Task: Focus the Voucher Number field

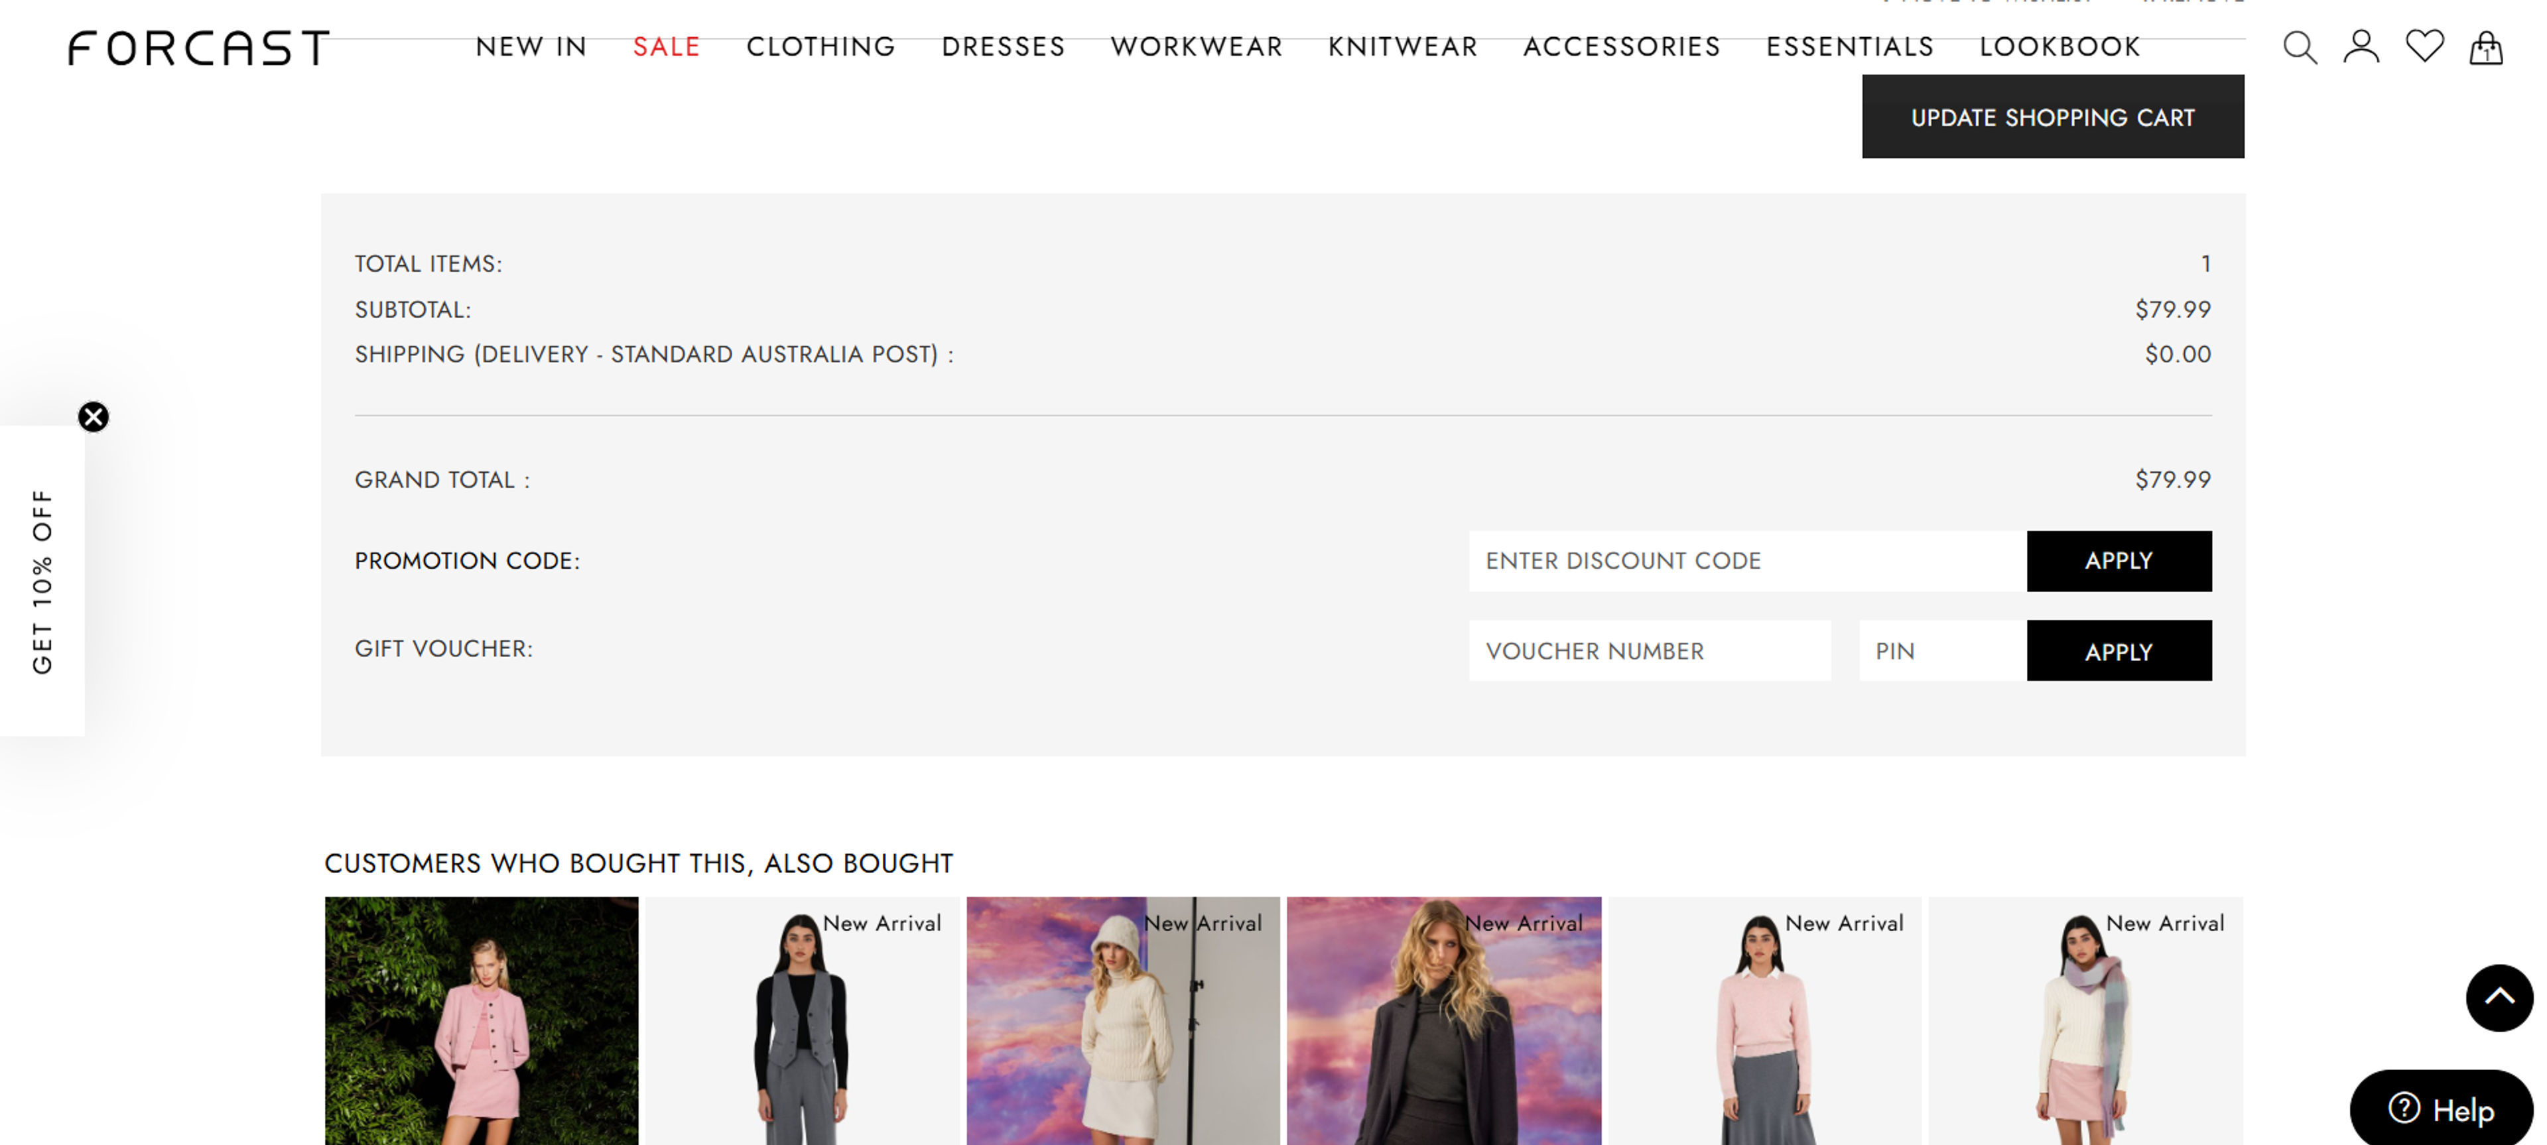Action: tap(1649, 651)
